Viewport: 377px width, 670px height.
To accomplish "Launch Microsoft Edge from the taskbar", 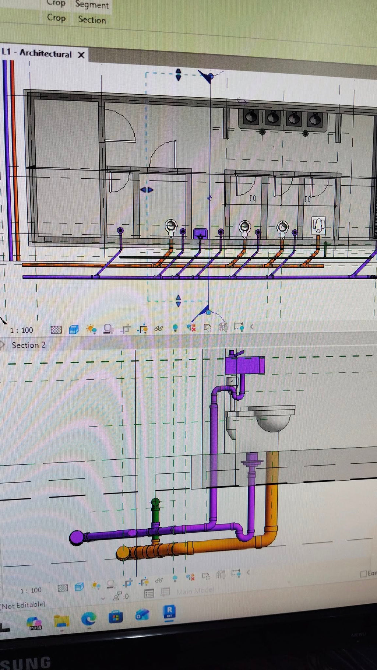I will point(88,619).
